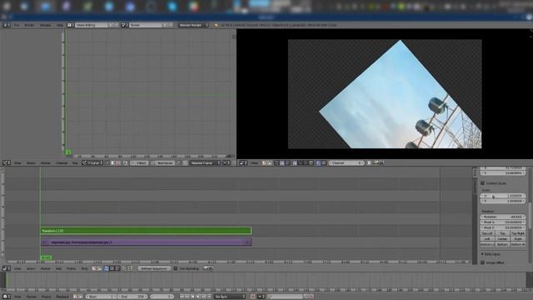Select the purple image strip

[x=146, y=242]
